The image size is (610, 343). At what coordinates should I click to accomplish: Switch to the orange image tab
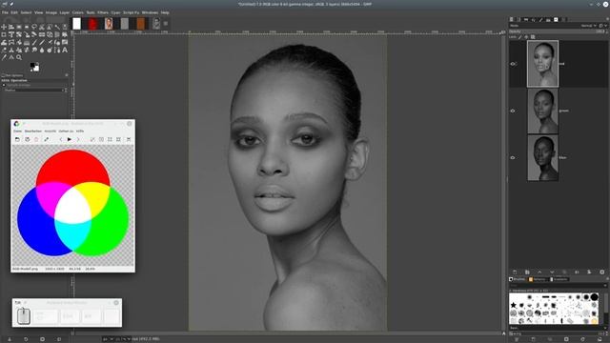(x=140, y=23)
